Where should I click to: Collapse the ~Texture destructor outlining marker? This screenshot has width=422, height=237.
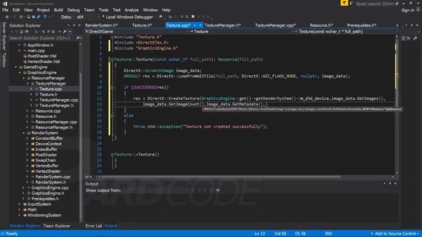click(112, 155)
